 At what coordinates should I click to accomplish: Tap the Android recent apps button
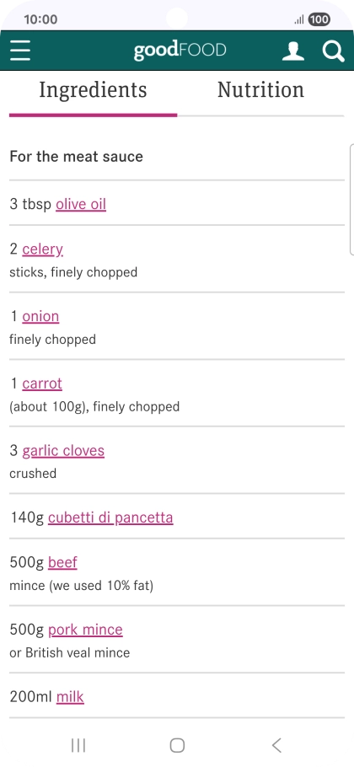click(78, 745)
